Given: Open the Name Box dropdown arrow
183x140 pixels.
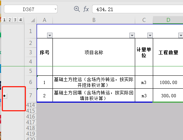Looking at the screenshot, I should pos(55,9).
